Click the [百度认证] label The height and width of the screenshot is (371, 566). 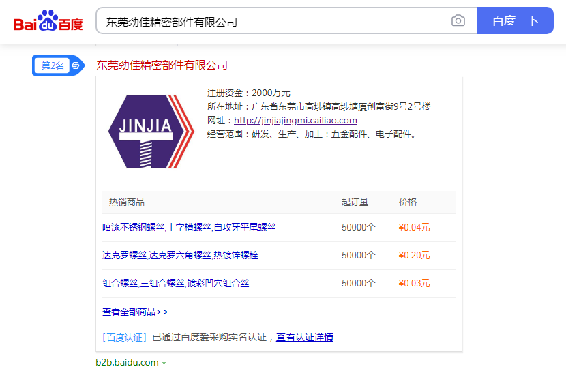pos(125,338)
